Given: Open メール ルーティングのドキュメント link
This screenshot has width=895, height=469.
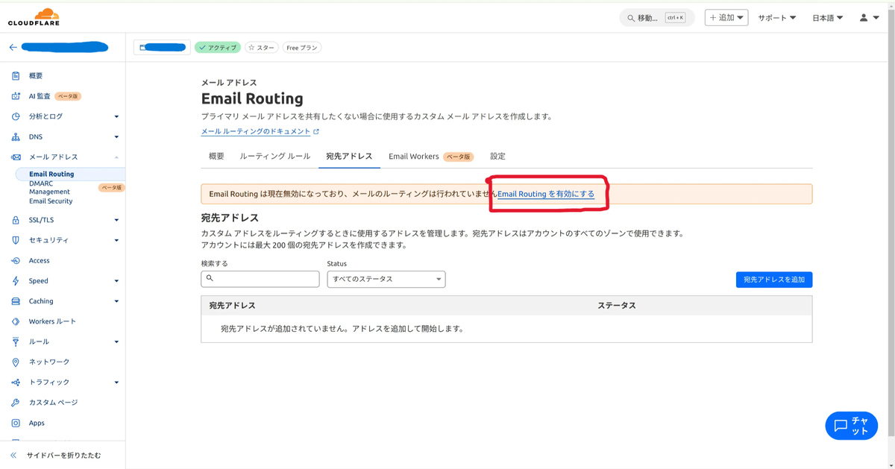Looking at the screenshot, I should (256, 131).
